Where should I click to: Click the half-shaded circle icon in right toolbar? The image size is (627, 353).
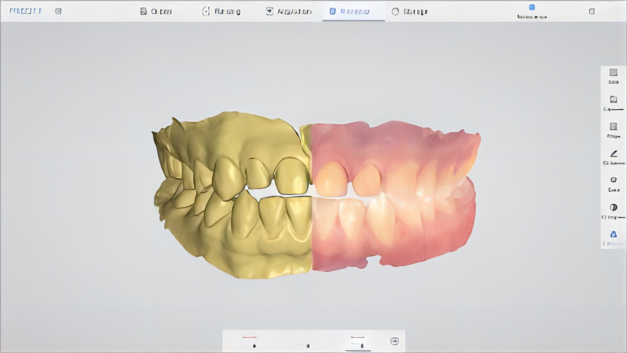point(613,207)
